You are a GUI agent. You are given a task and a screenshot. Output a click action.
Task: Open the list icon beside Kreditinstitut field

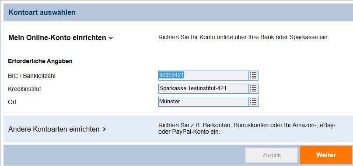(x=254, y=88)
